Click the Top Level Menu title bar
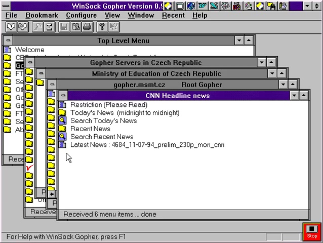Screen dimensions: 323x243 tap(124, 40)
